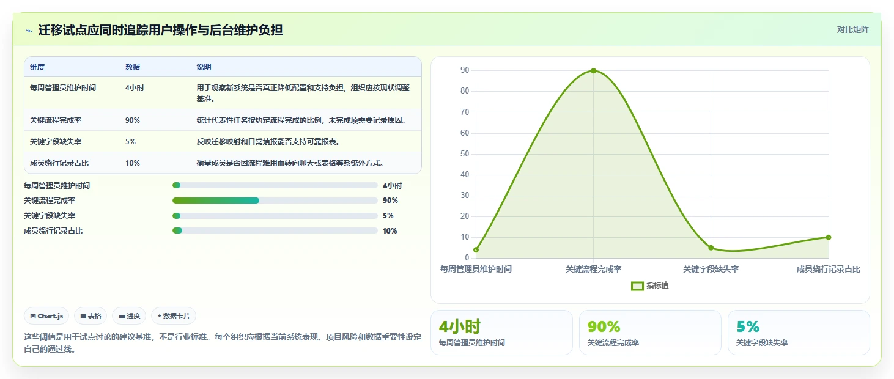Screen dimensions: 894x379
Task: Click the 90% value beside its progress bar
Action: click(x=390, y=201)
